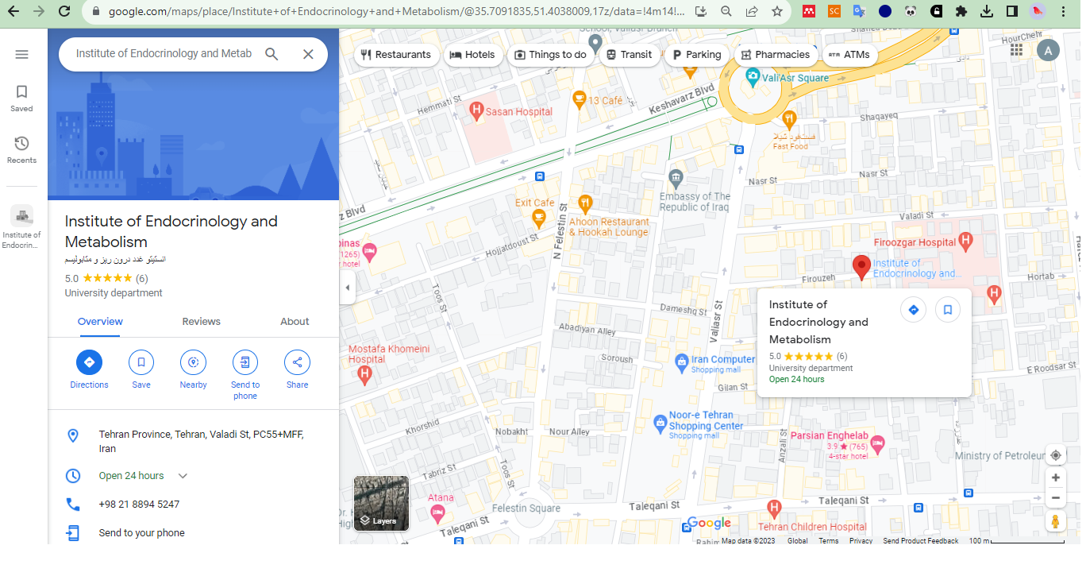Viewport: 1086px width, 580px height.
Task: Click the Street View pegman icon
Action: pyautogui.click(x=1056, y=522)
